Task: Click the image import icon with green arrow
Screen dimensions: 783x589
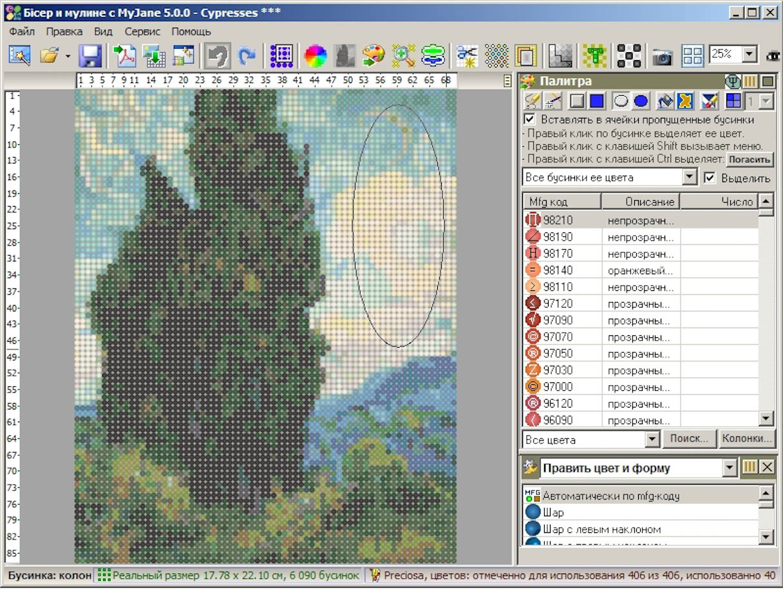Action: 155,55
